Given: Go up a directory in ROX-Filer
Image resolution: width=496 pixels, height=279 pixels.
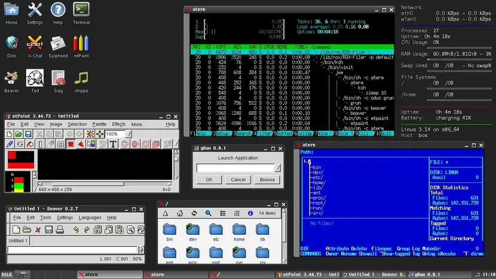Looking at the screenshot, I should pos(166,213).
